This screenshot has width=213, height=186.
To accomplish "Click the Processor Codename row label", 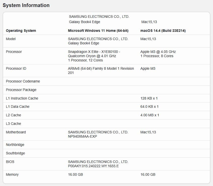I will click(x=23, y=81).
